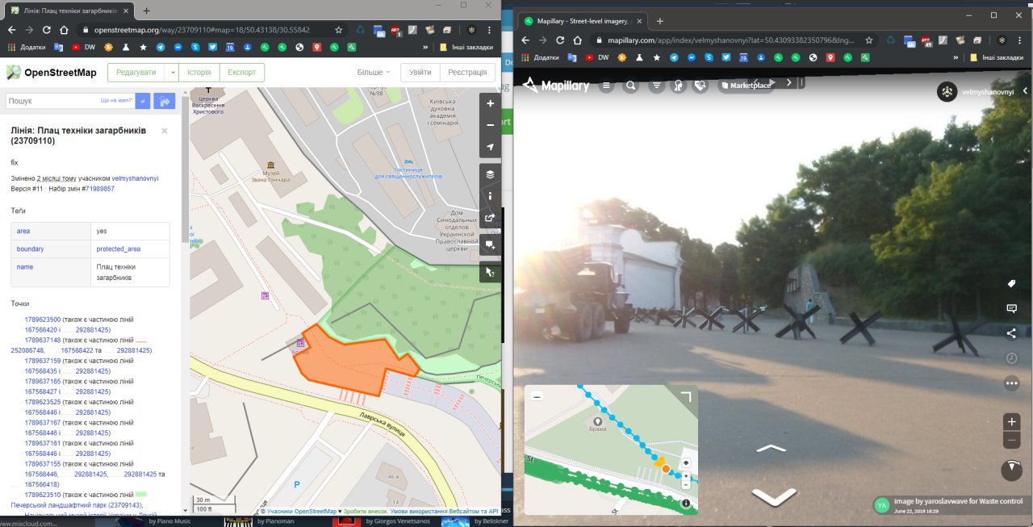The width and height of the screenshot is (1033, 527).
Task: Click the Реєстрація sign-up button
Action: coord(467,72)
